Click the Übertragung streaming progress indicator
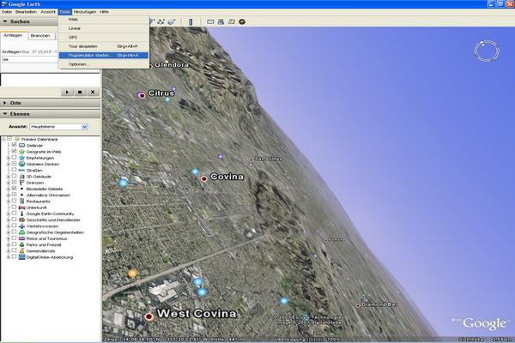 tap(307, 340)
